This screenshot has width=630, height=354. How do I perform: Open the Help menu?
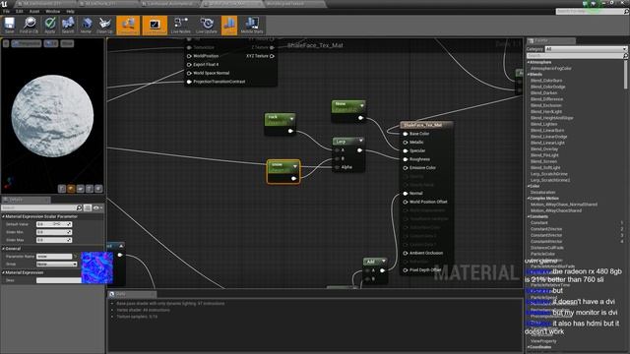tap(70, 11)
